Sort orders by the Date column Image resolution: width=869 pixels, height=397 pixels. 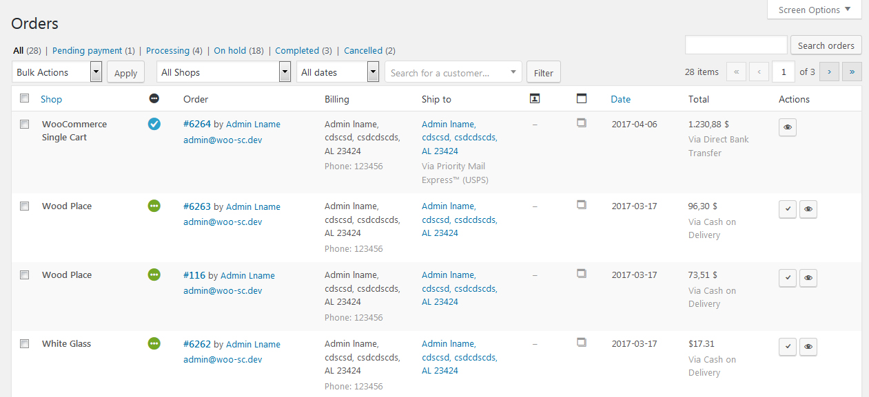pyautogui.click(x=620, y=99)
